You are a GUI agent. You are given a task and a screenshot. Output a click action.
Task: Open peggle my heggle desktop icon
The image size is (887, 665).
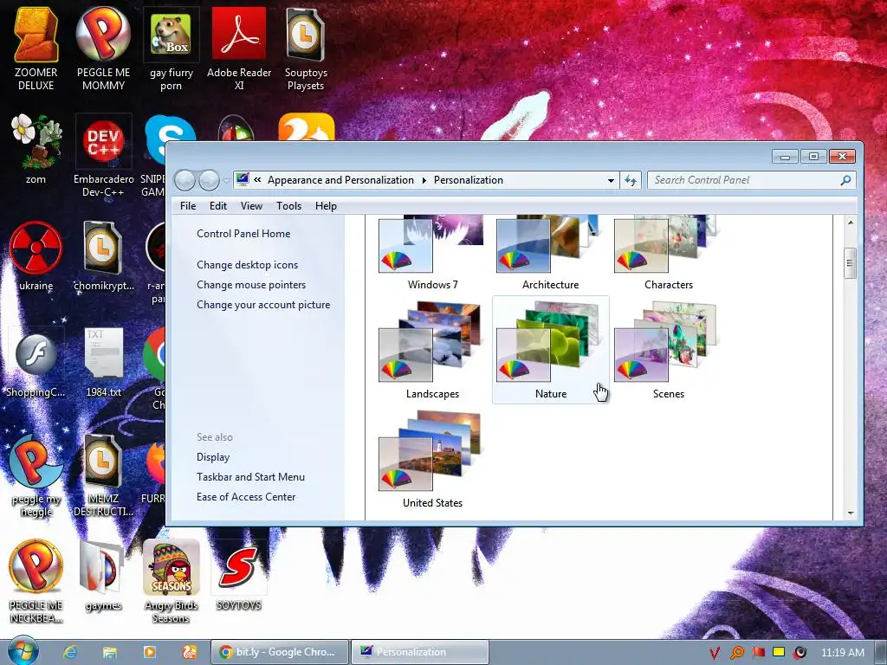tap(36, 476)
